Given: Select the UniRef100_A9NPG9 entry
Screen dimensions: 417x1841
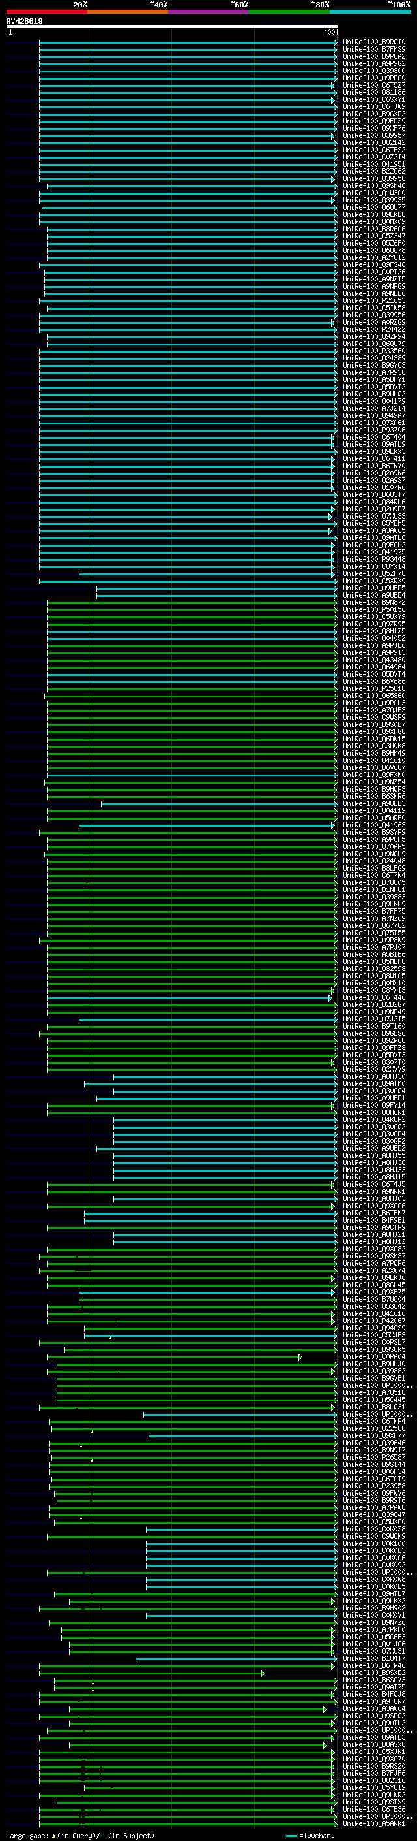Looking at the screenshot, I should [373, 287].
